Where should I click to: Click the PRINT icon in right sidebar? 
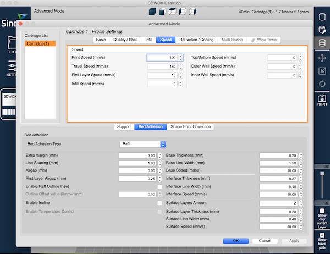(322, 100)
